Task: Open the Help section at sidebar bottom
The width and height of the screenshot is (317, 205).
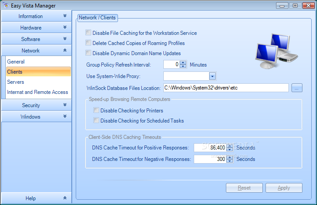Action: [x=37, y=198]
